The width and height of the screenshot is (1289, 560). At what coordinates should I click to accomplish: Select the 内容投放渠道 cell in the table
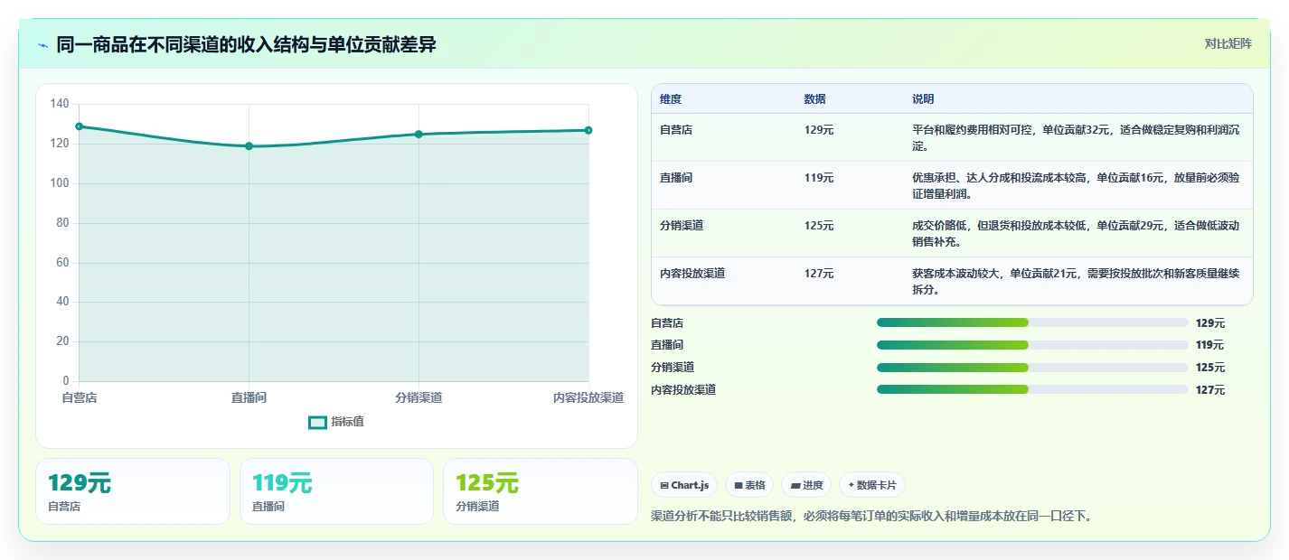pyautogui.click(x=692, y=274)
